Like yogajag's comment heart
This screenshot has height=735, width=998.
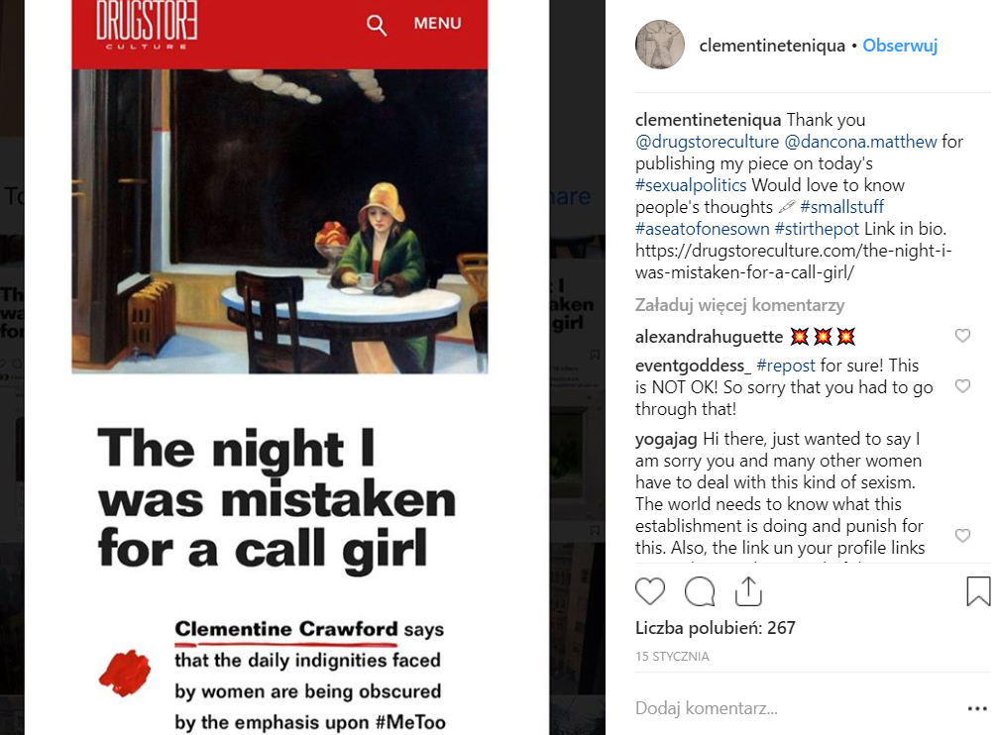click(962, 536)
